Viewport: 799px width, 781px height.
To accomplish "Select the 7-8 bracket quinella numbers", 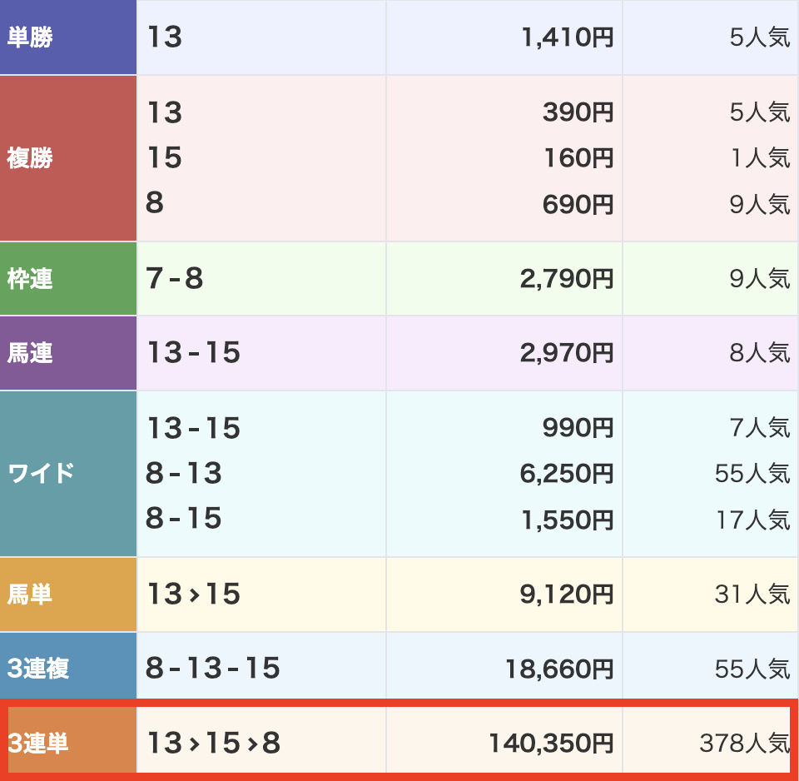I will [175, 279].
